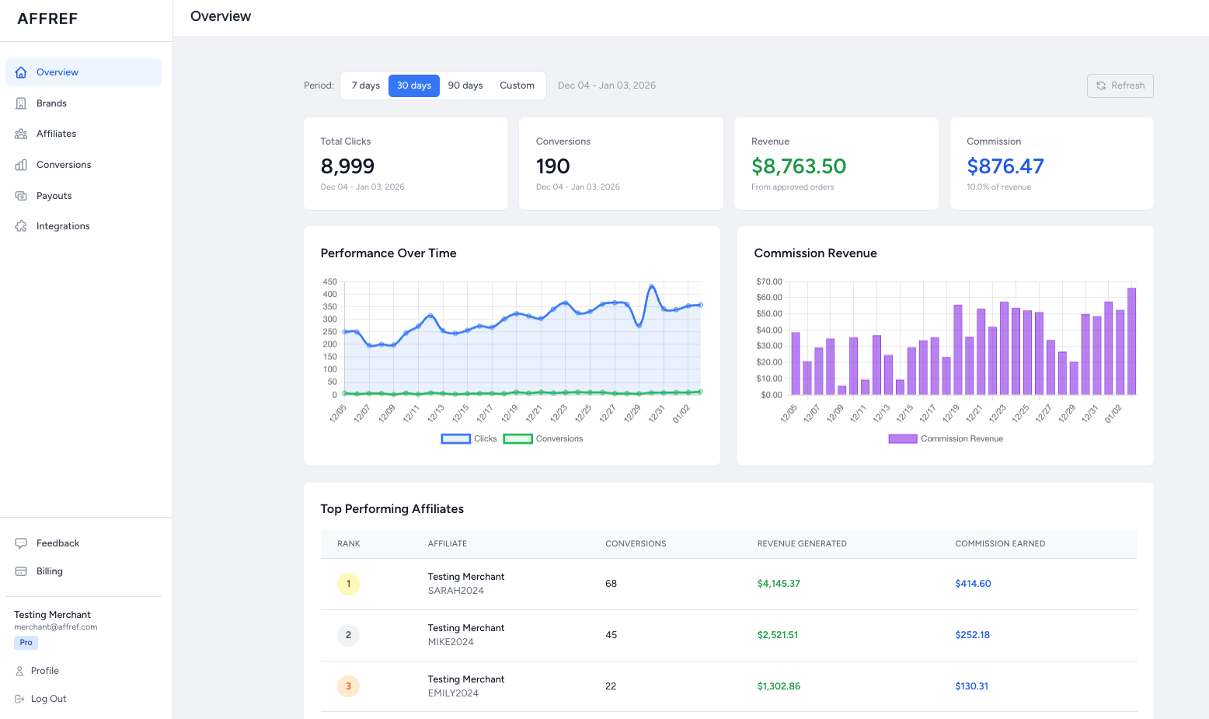Click the Feedback speech bubble icon

[x=21, y=543]
